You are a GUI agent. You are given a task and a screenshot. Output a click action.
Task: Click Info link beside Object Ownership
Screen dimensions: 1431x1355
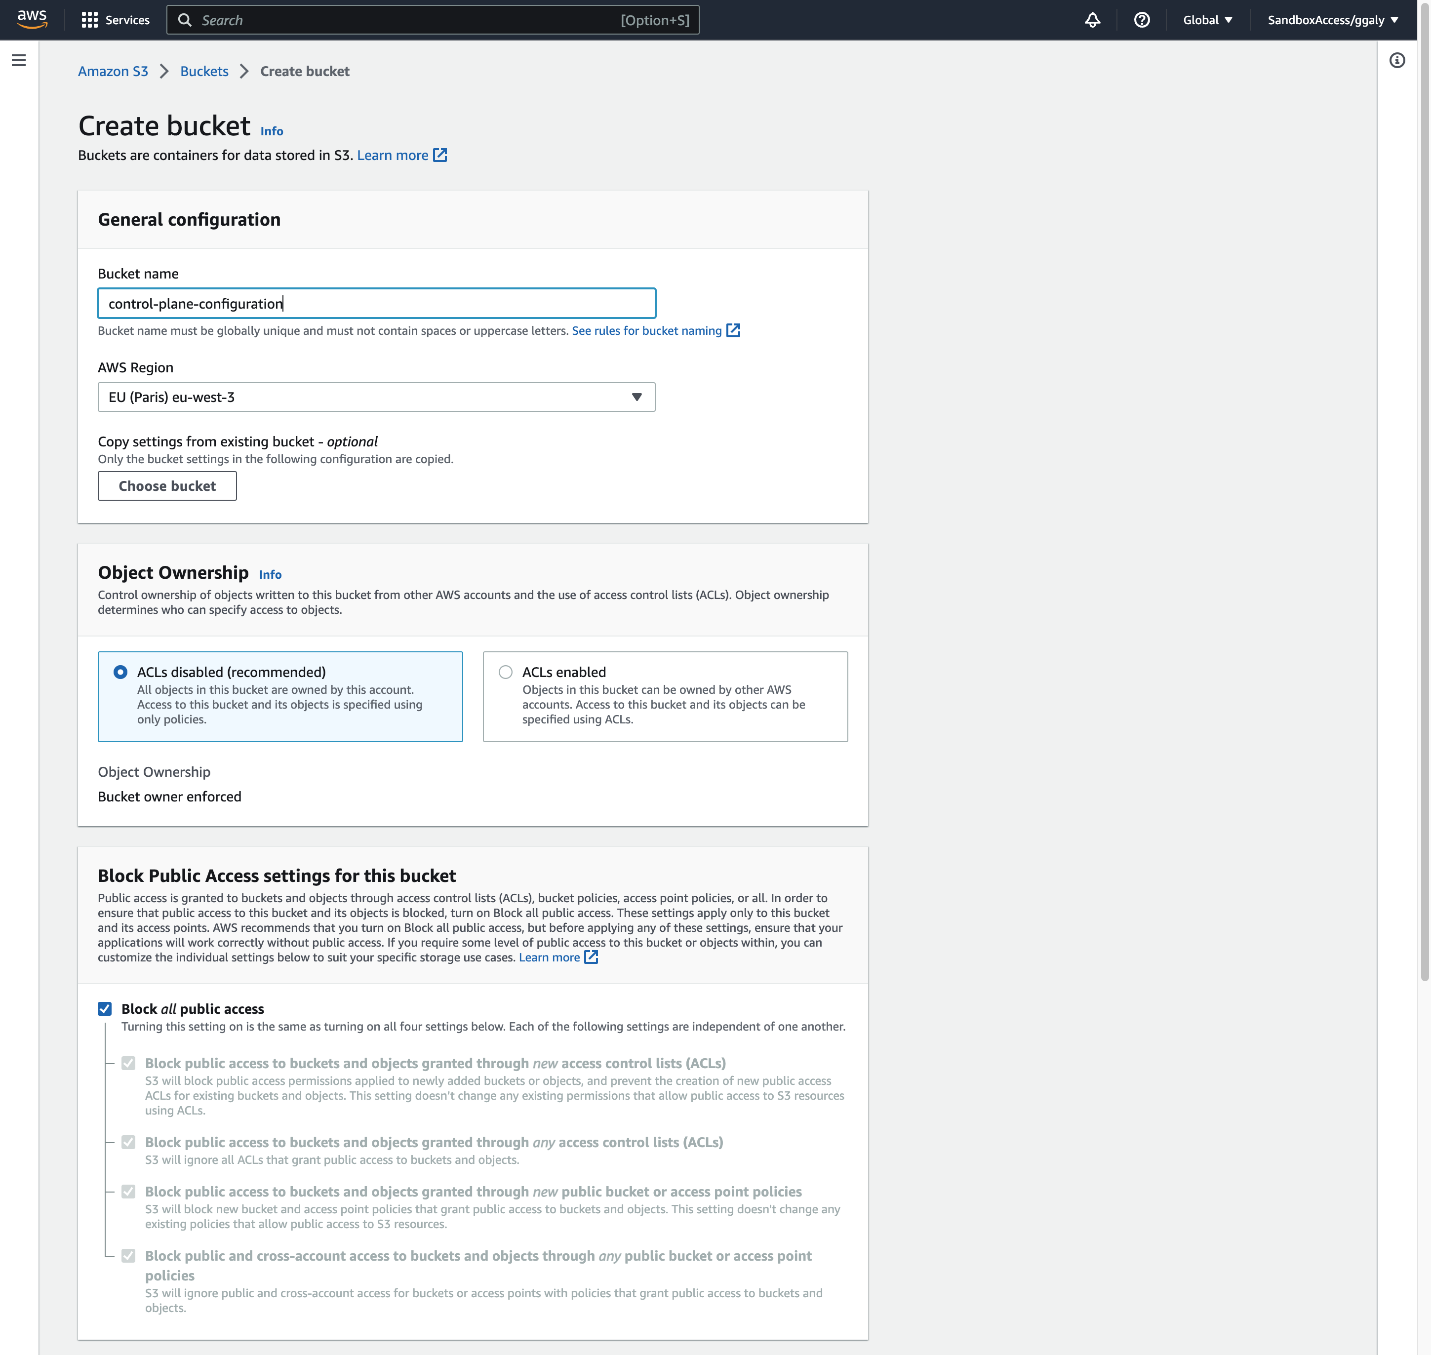coord(270,575)
